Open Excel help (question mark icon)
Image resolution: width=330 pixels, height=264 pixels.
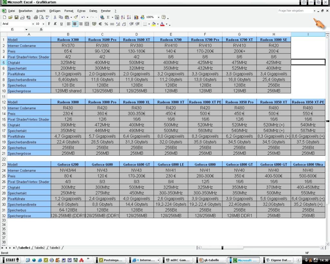point(163,17)
